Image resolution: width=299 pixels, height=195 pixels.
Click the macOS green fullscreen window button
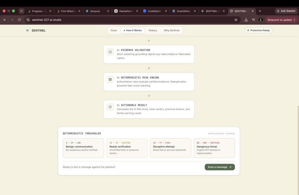13,11
